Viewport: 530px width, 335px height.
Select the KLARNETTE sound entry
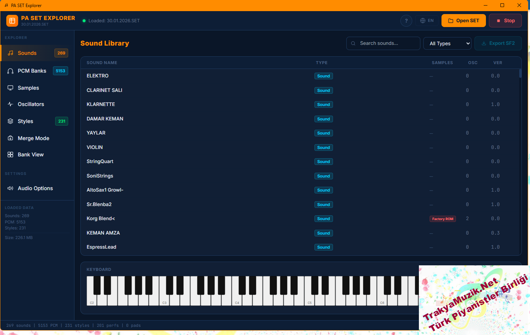[x=101, y=105]
